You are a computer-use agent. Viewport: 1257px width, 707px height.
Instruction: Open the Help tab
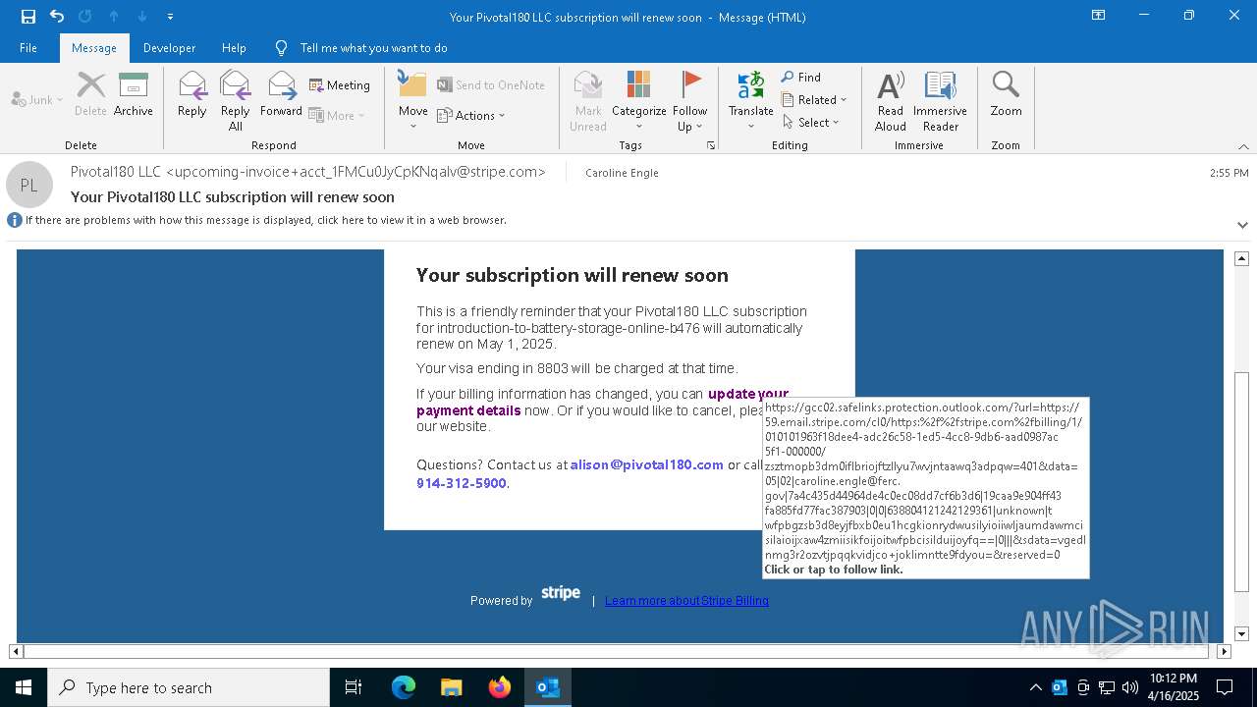point(234,48)
